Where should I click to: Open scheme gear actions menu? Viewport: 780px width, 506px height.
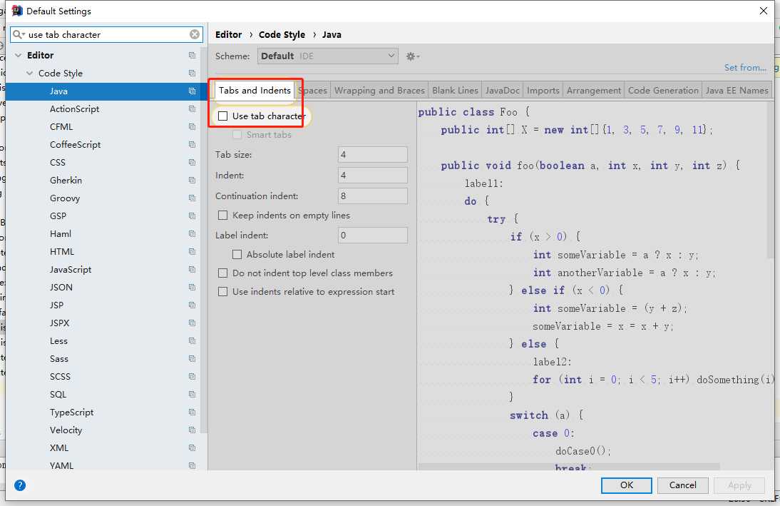412,56
